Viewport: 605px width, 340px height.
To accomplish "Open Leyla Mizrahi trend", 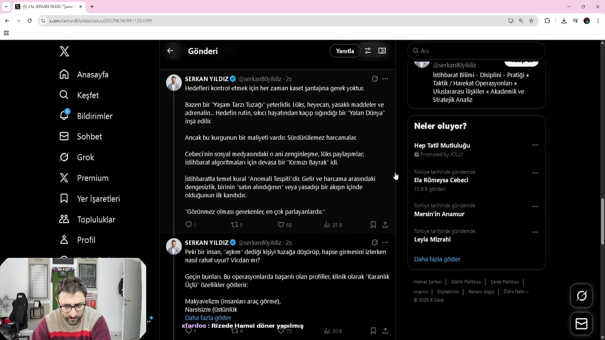I will point(432,239).
